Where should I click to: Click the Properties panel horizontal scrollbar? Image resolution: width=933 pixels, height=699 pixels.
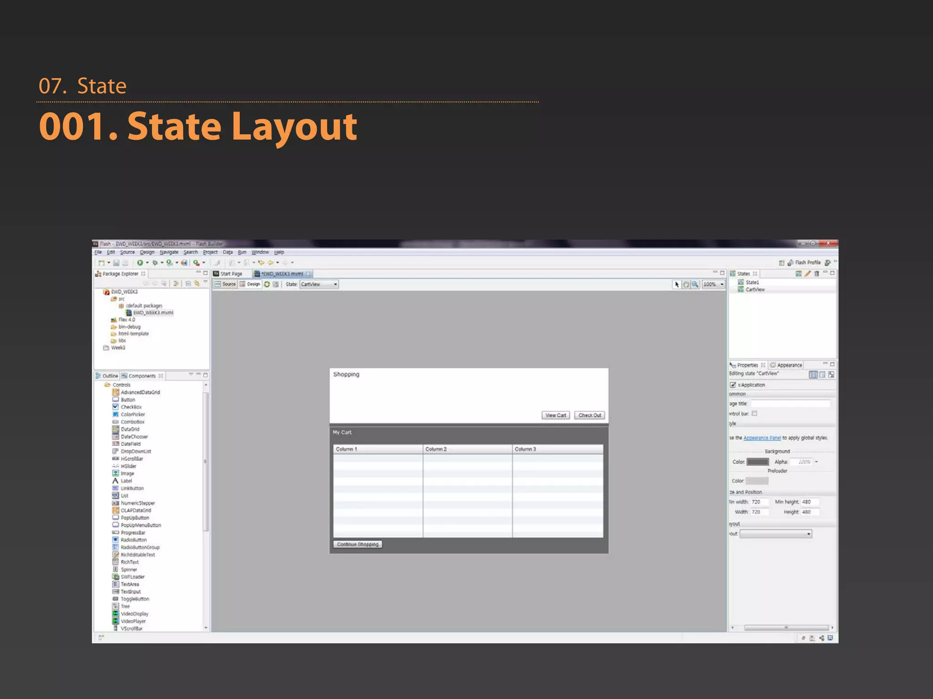click(786, 628)
